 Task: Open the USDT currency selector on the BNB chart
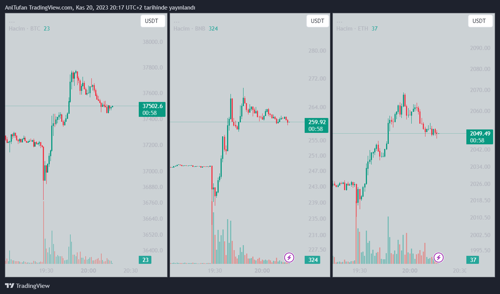click(x=317, y=21)
